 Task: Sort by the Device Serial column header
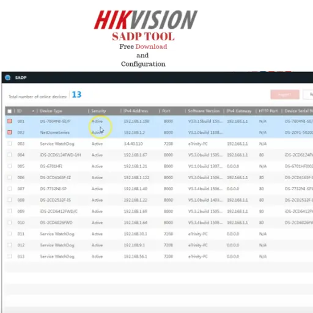click(298, 111)
